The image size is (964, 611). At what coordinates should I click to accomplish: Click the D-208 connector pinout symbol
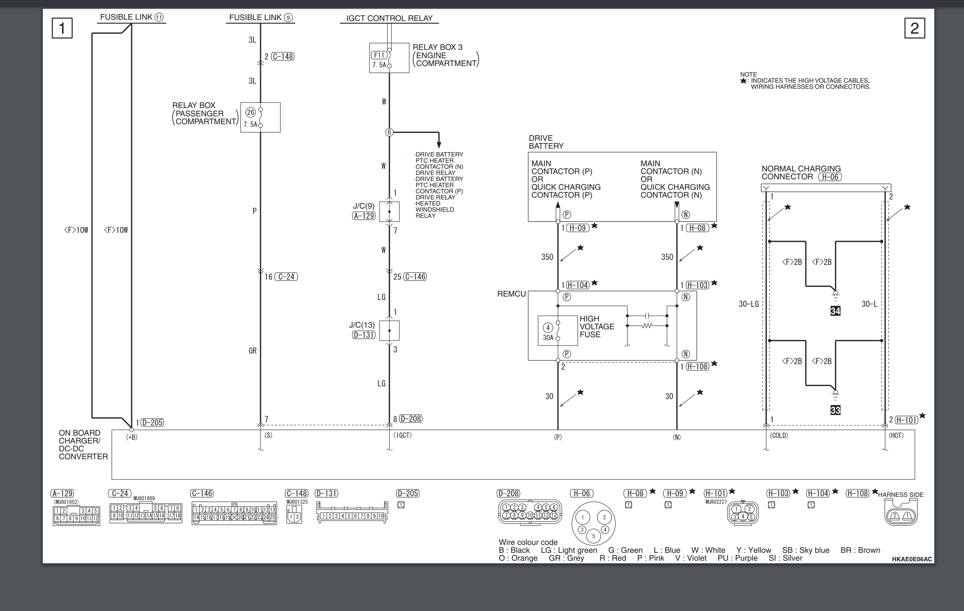530,512
